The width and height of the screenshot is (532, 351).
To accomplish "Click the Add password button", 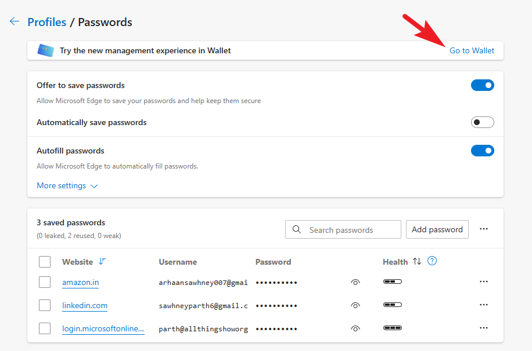I will click(x=437, y=229).
